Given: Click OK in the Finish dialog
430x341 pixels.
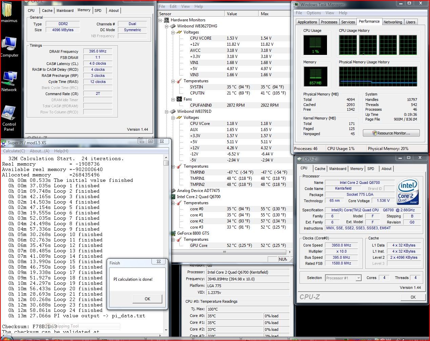Looking at the screenshot, I should 147,299.
